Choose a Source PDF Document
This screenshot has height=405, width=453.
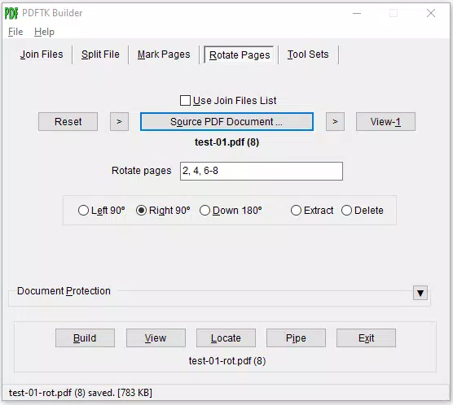click(226, 122)
